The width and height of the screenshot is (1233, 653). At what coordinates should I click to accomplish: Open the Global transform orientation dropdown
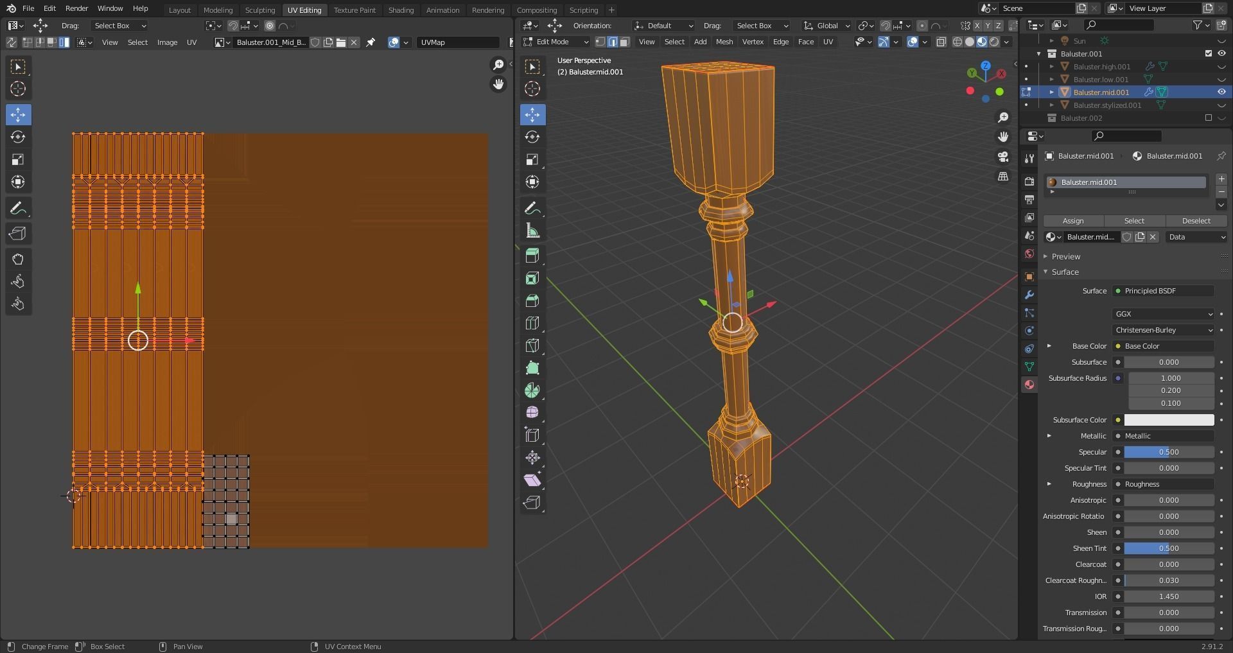click(827, 26)
